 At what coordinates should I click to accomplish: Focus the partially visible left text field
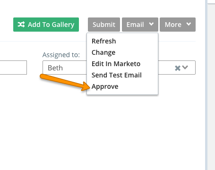[x=13, y=68]
